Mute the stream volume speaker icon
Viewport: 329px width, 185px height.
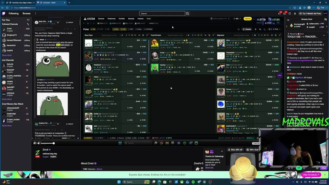pos(39,143)
